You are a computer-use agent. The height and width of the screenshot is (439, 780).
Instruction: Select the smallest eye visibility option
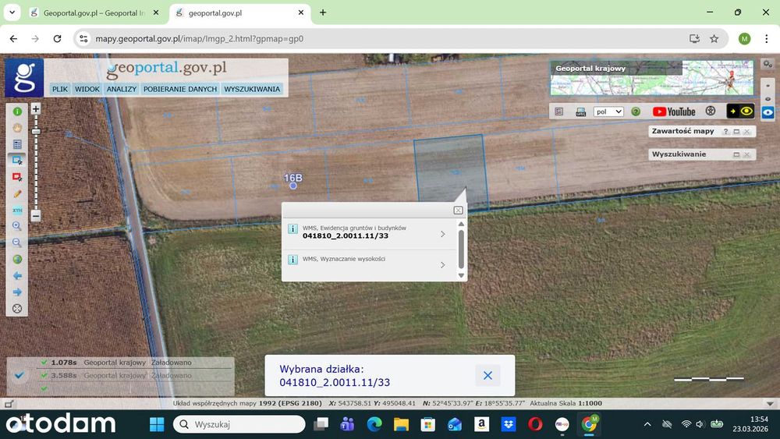click(x=768, y=86)
